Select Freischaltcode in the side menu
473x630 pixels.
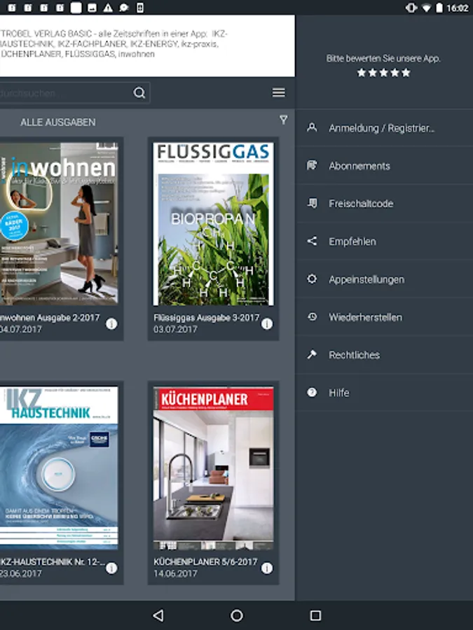coord(384,204)
